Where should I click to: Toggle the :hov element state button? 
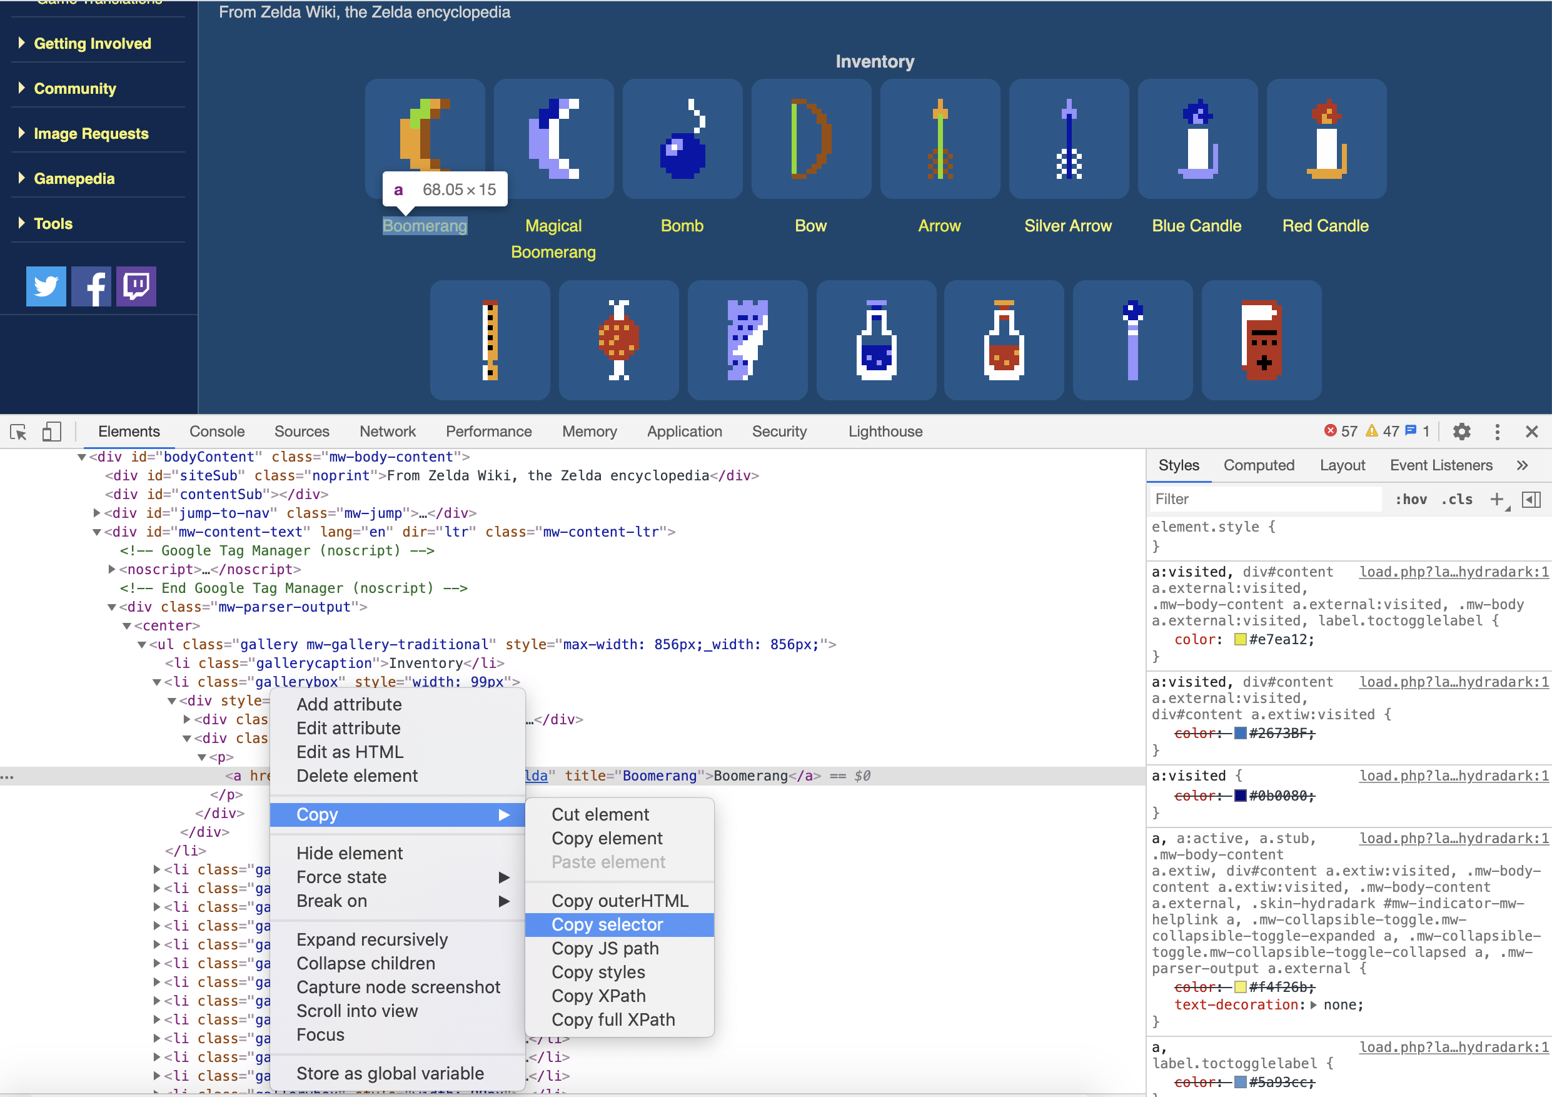pyautogui.click(x=1411, y=500)
